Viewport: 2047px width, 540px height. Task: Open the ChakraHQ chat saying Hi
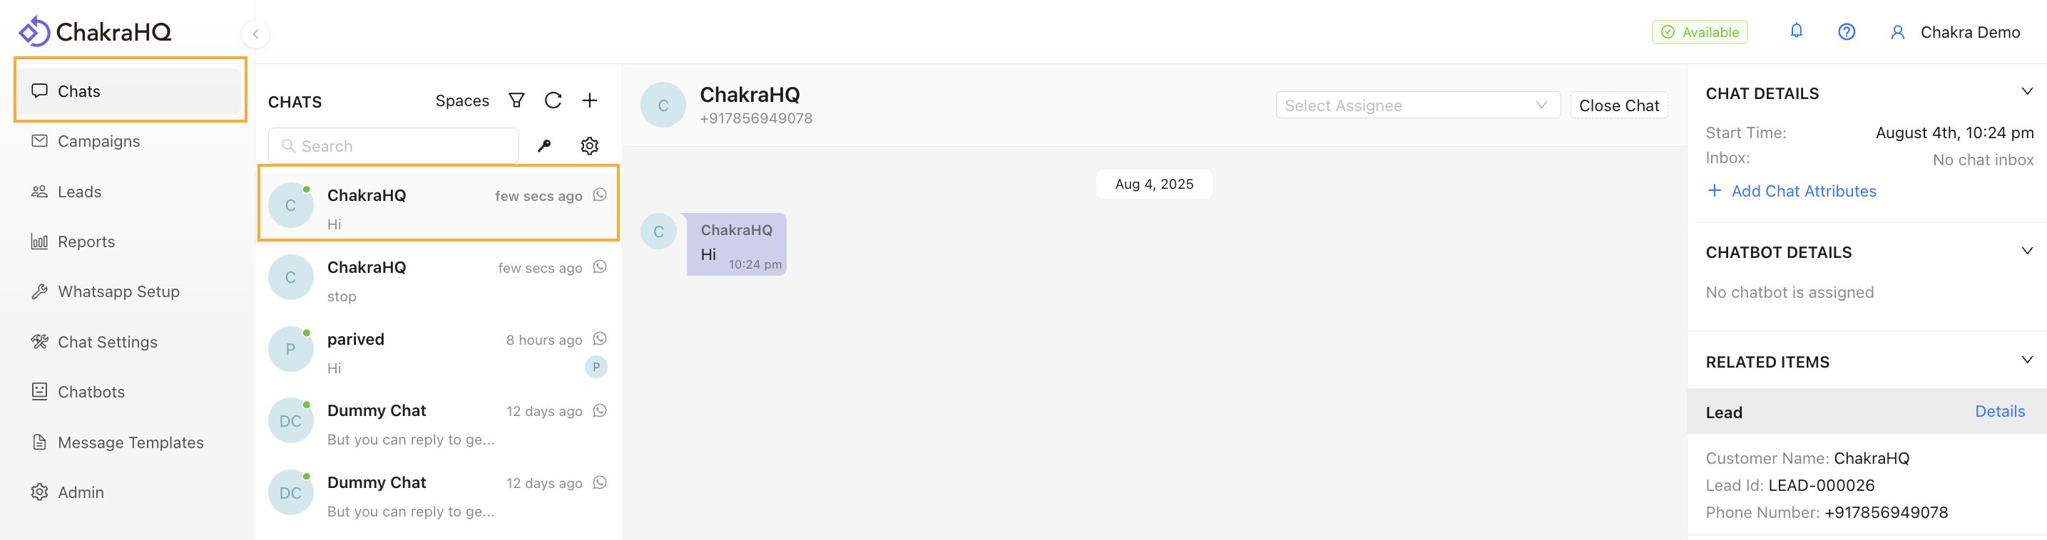(438, 204)
